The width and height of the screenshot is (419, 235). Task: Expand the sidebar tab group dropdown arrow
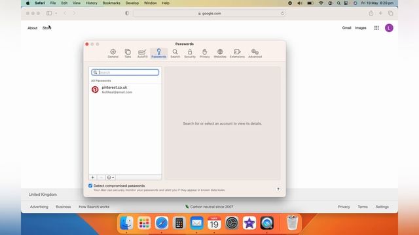click(56, 13)
